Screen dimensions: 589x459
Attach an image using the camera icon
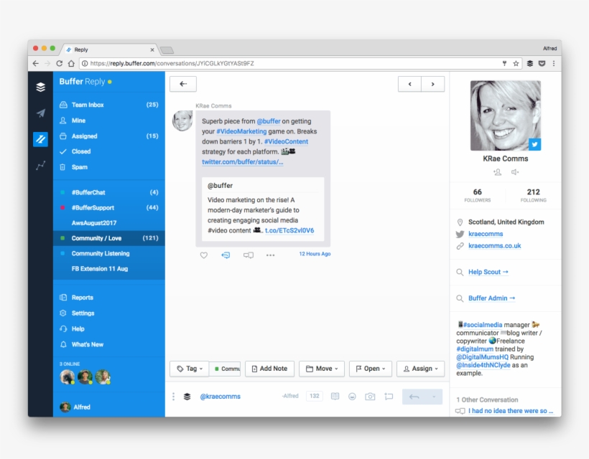pyautogui.click(x=368, y=396)
